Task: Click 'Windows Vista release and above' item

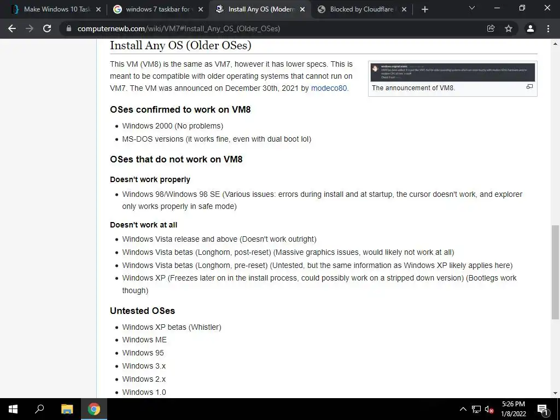Action: [x=219, y=240]
